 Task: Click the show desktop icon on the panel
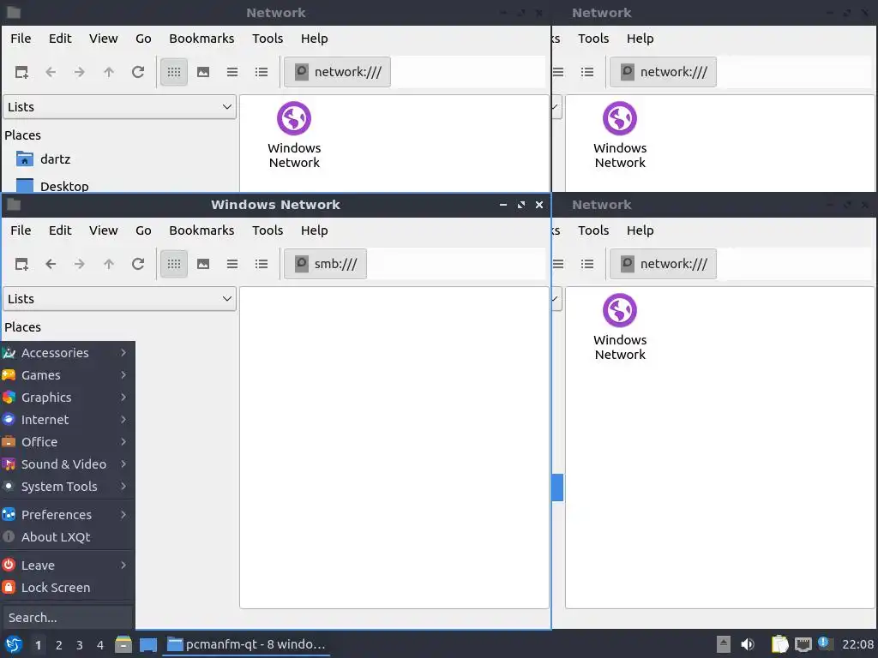click(x=147, y=644)
